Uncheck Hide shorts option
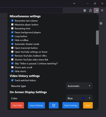Image resolution: width=106 pixels, height=117 pixels. pyautogui.click(x=12, y=71)
